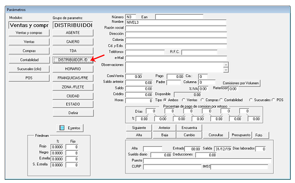295x183 pixels.
Task: Click the Pago field
Action: [x=175, y=77]
